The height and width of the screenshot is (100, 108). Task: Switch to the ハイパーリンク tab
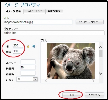pos(34,11)
